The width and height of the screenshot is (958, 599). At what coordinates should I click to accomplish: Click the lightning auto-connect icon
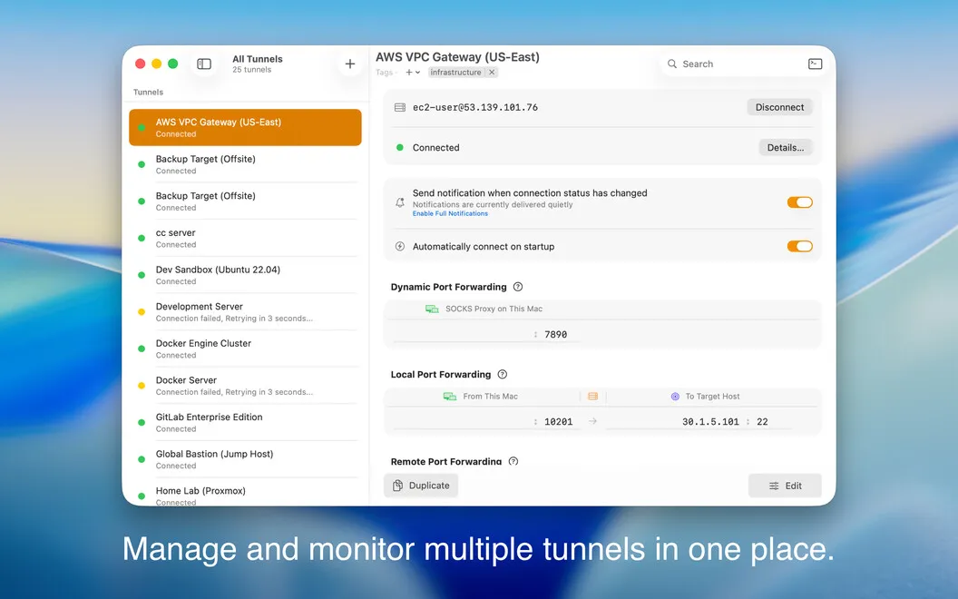[x=399, y=246]
